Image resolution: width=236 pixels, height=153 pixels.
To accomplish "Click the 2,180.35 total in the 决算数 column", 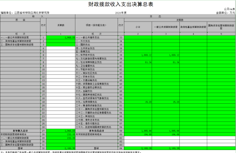I will pos(61,148).
